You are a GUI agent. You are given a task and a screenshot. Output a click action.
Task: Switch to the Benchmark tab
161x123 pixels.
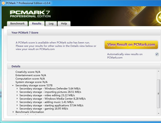pyautogui.click(x=17, y=24)
